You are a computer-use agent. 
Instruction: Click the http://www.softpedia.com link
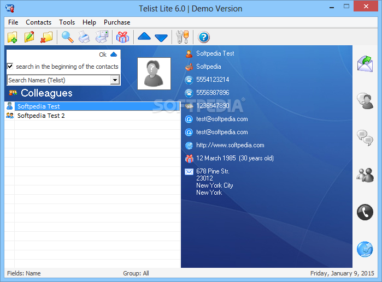click(230, 145)
